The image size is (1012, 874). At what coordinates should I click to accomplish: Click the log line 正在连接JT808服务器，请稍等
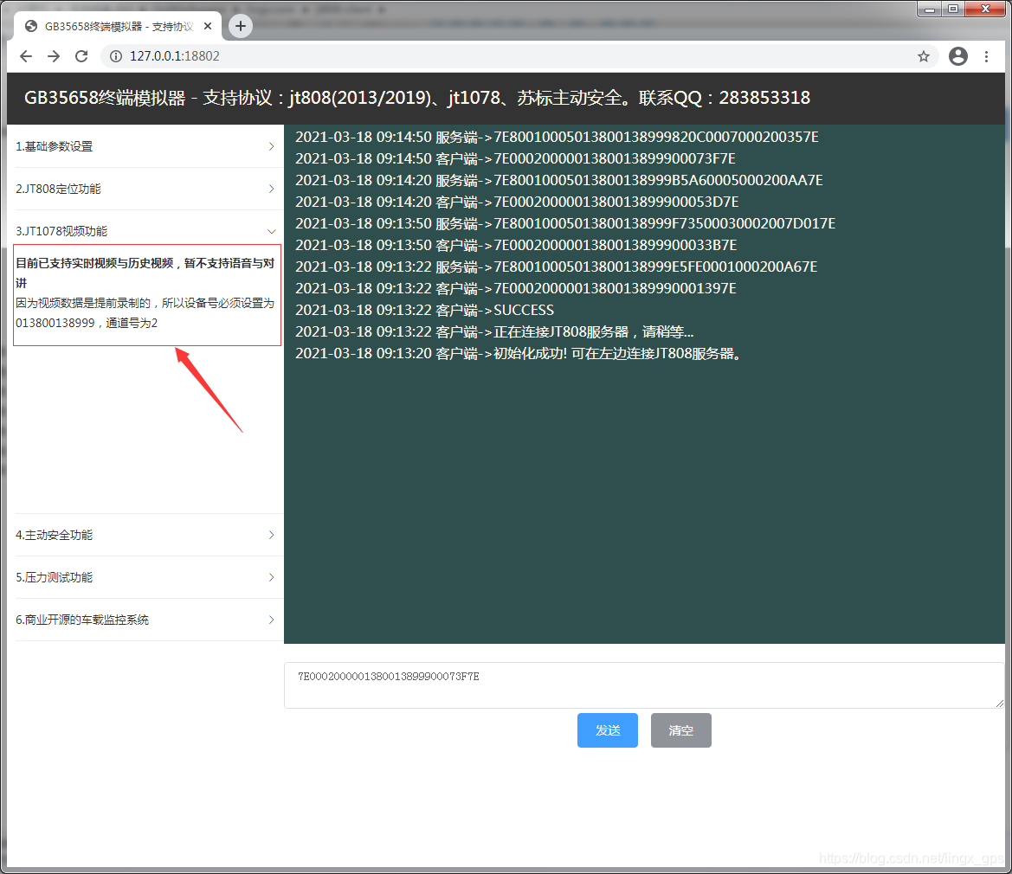click(494, 332)
